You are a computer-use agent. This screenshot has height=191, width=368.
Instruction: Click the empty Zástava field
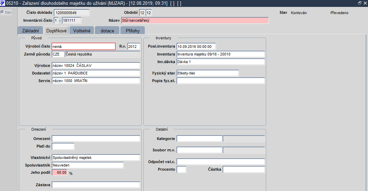tap(96, 185)
